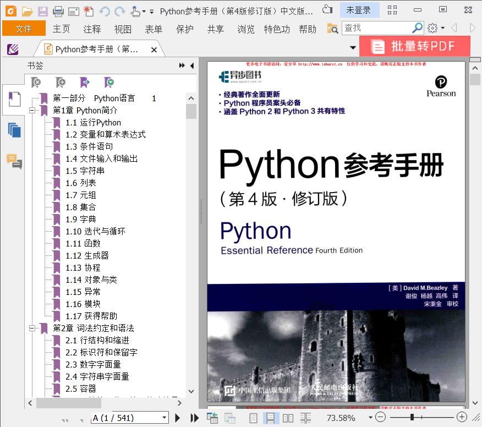Open the skin changer shirt icon

tap(327, 10)
